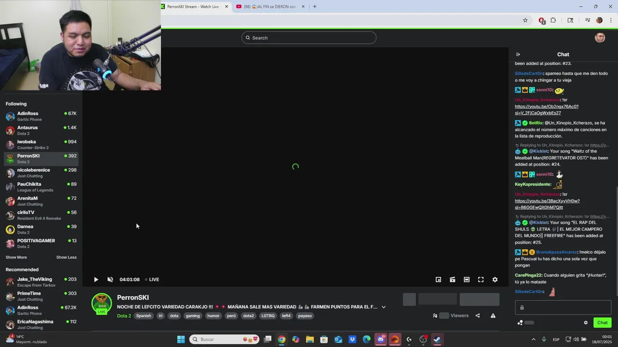The height and width of the screenshot is (347, 618).
Task: Open the Antaurus channel
Action: [41, 130]
